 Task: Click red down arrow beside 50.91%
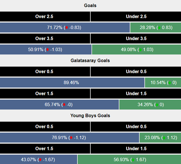click(48, 50)
